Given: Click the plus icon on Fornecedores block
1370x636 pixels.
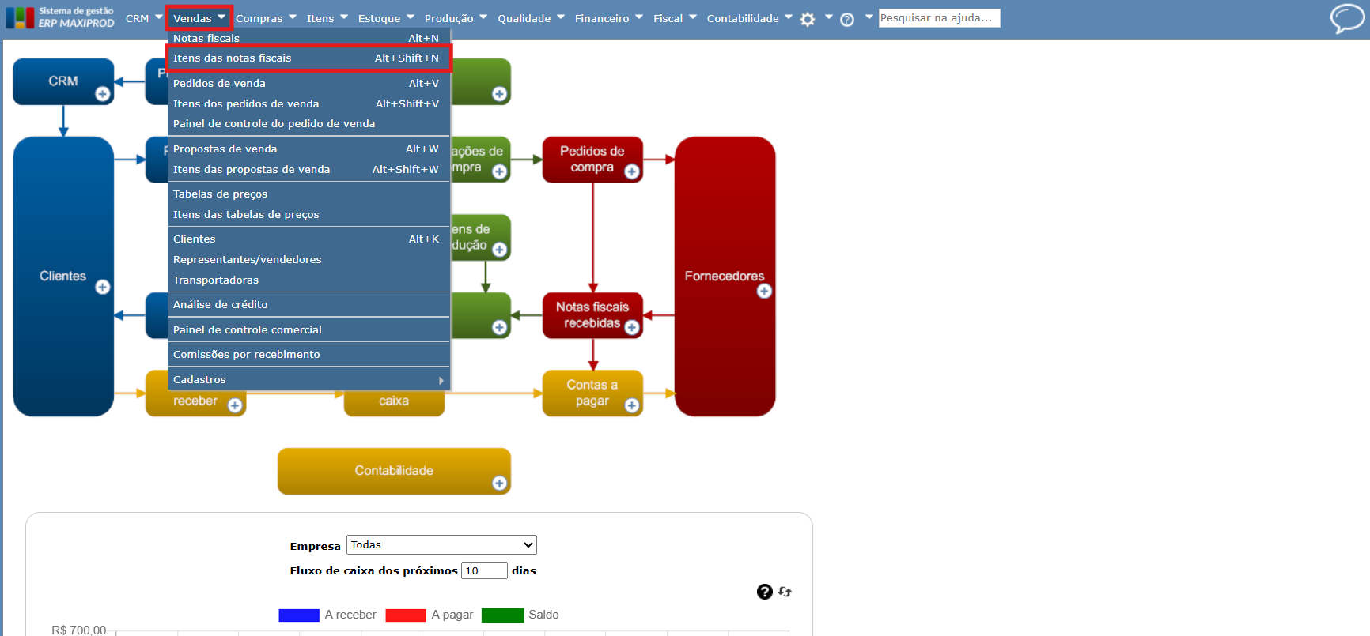Looking at the screenshot, I should 764,292.
